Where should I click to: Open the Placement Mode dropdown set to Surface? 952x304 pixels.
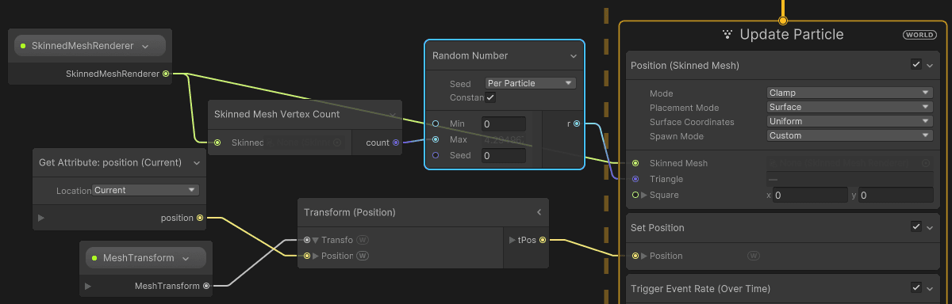click(x=850, y=107)
